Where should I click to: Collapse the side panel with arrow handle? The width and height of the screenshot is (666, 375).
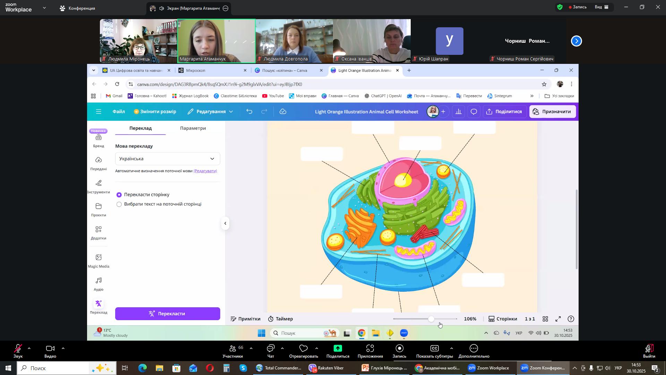(225, 223)
